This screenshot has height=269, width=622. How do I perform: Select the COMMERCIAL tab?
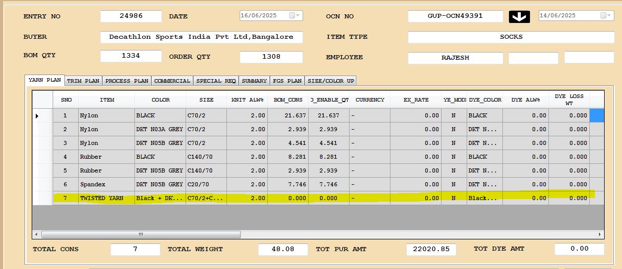tap(172, 81)
